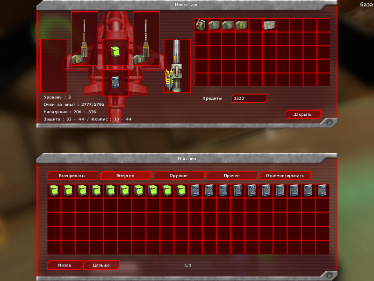Click the Назад page button

point(65,265)
